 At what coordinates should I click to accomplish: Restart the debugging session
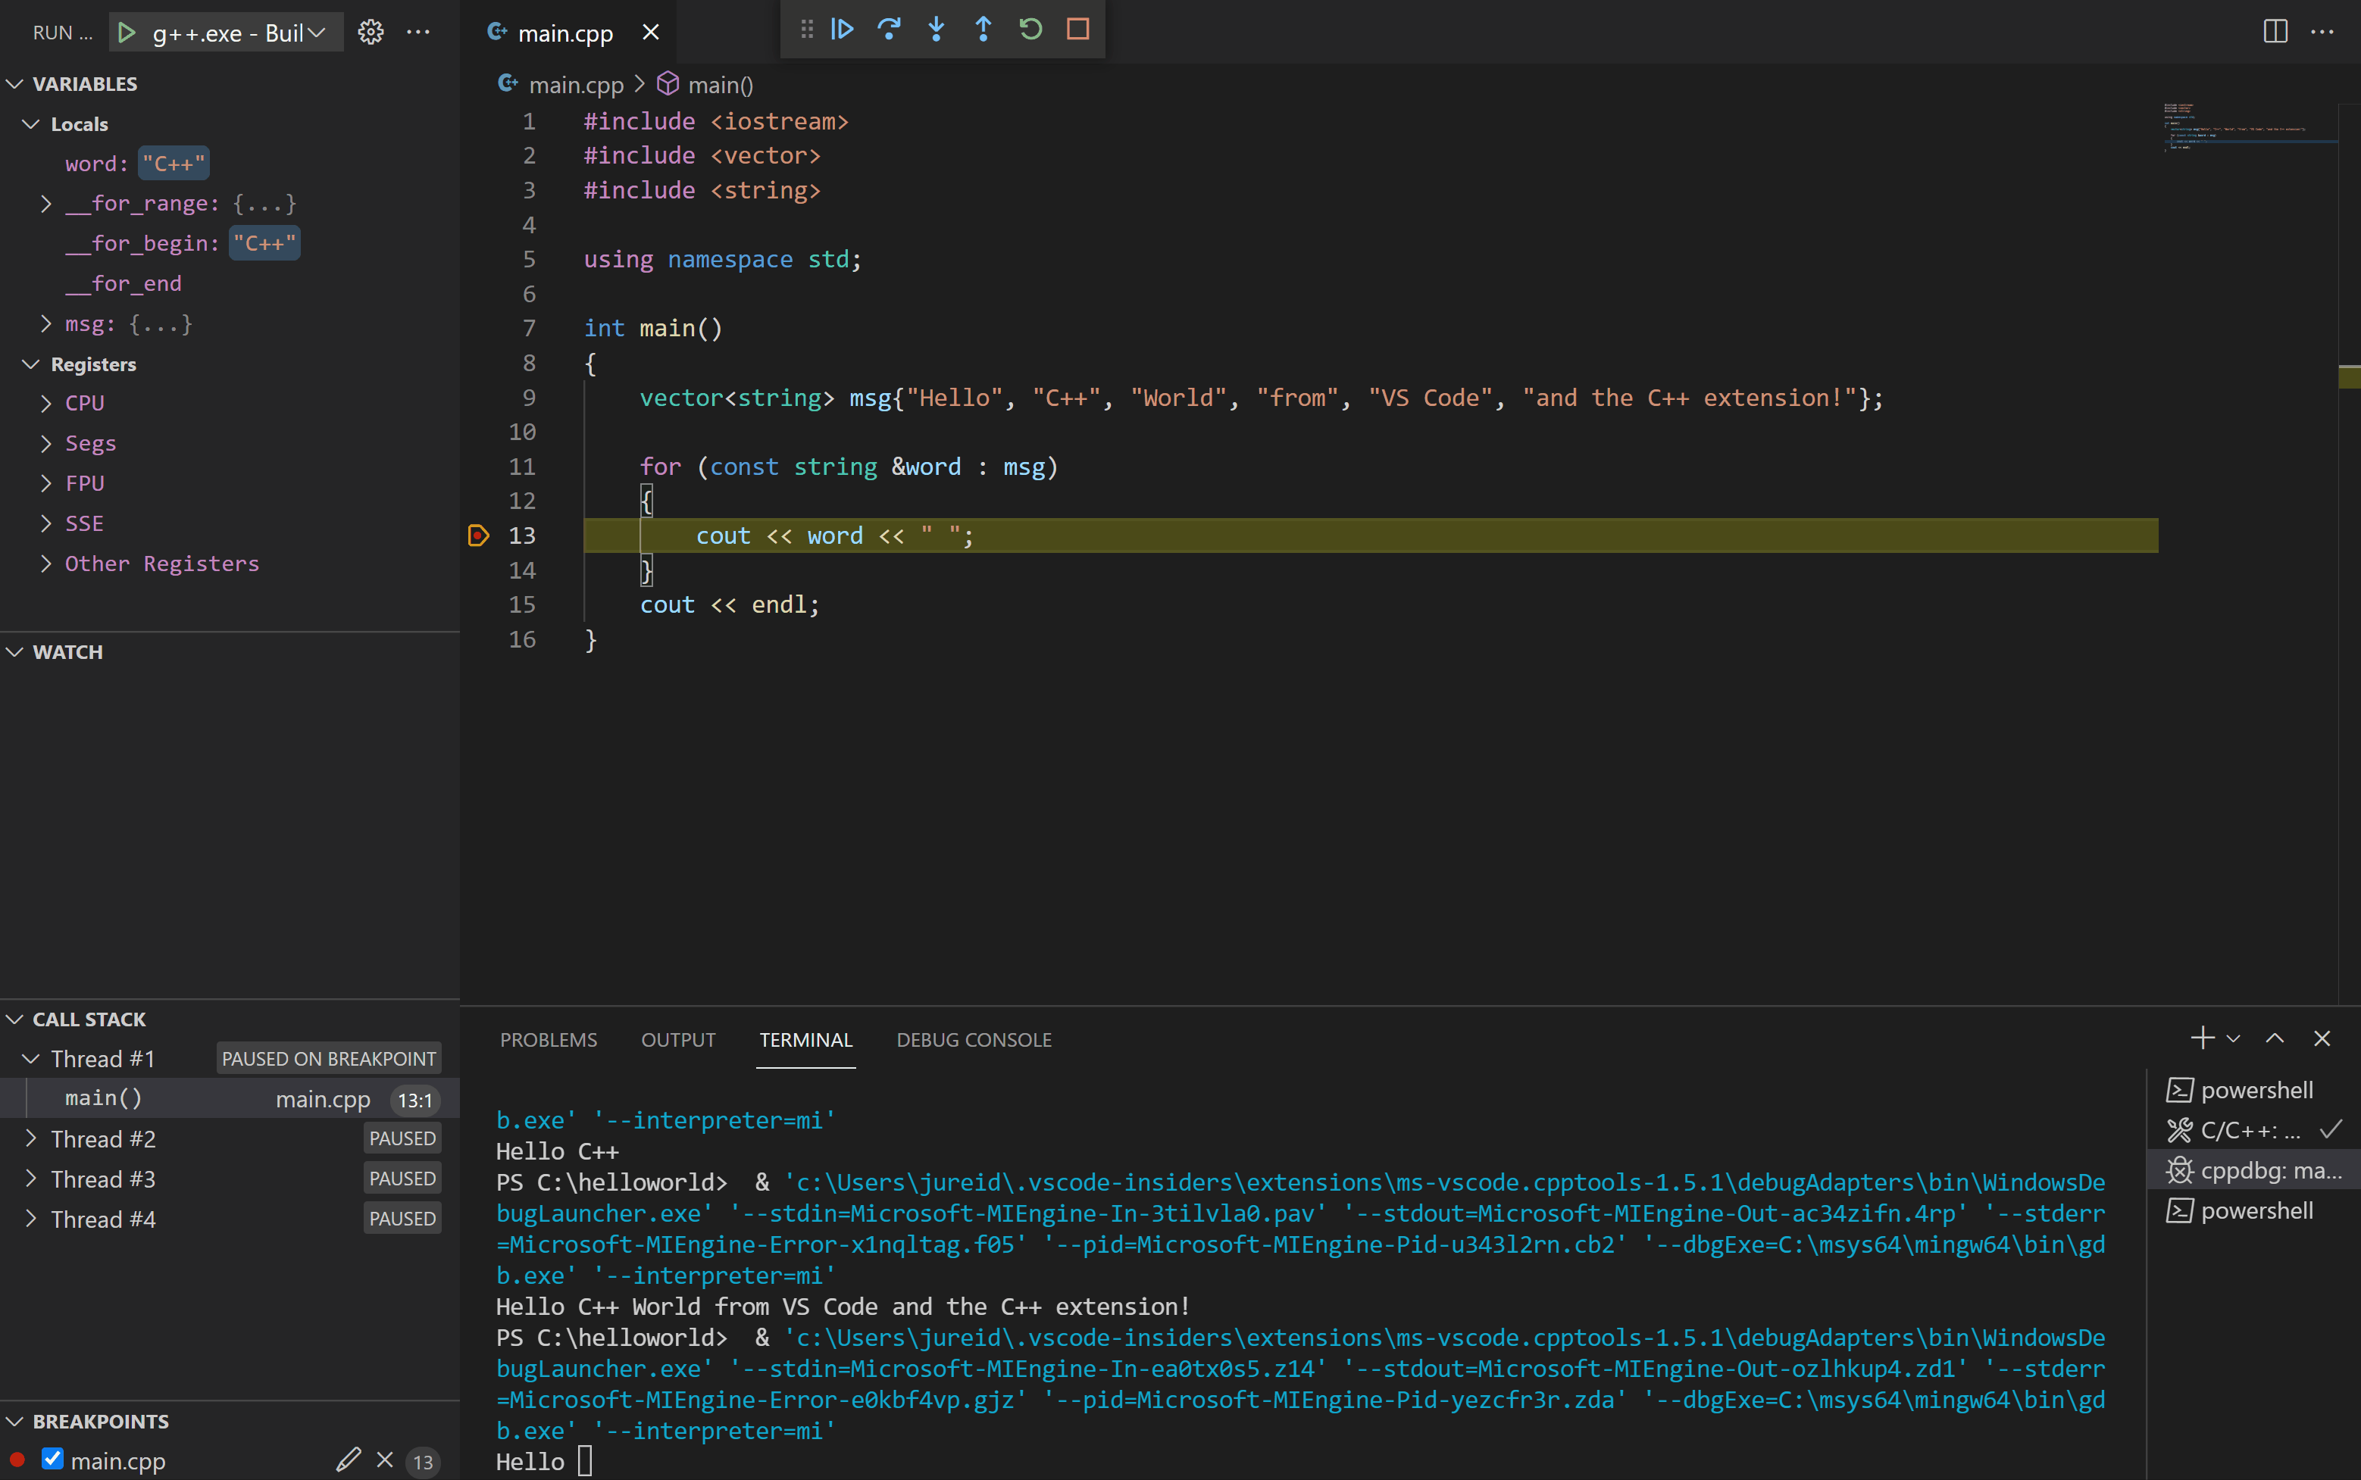pos(1030,30)
